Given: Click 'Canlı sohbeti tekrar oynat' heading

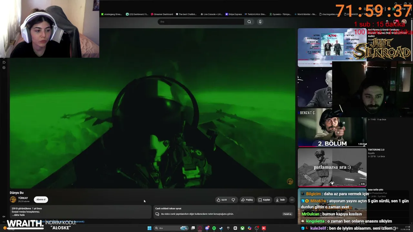Looking at the screenshot, I should pos(168,208).
